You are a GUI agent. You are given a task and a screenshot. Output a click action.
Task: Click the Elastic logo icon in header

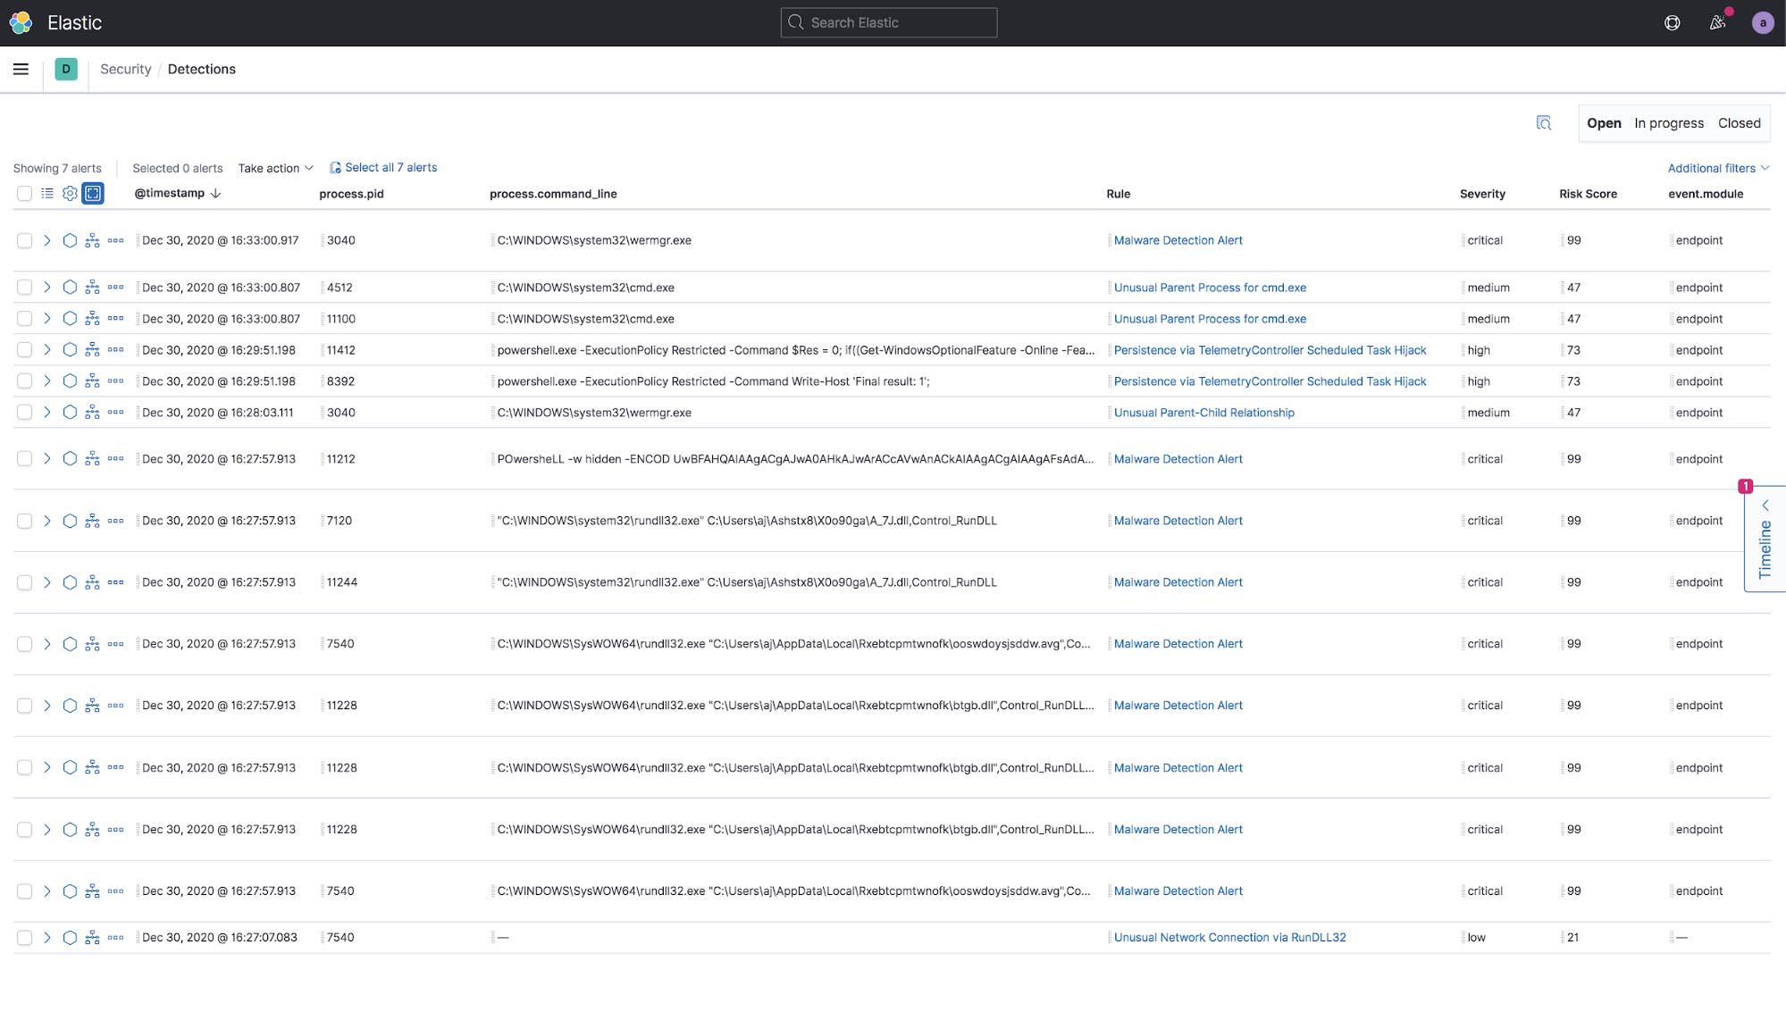[22, 22]
